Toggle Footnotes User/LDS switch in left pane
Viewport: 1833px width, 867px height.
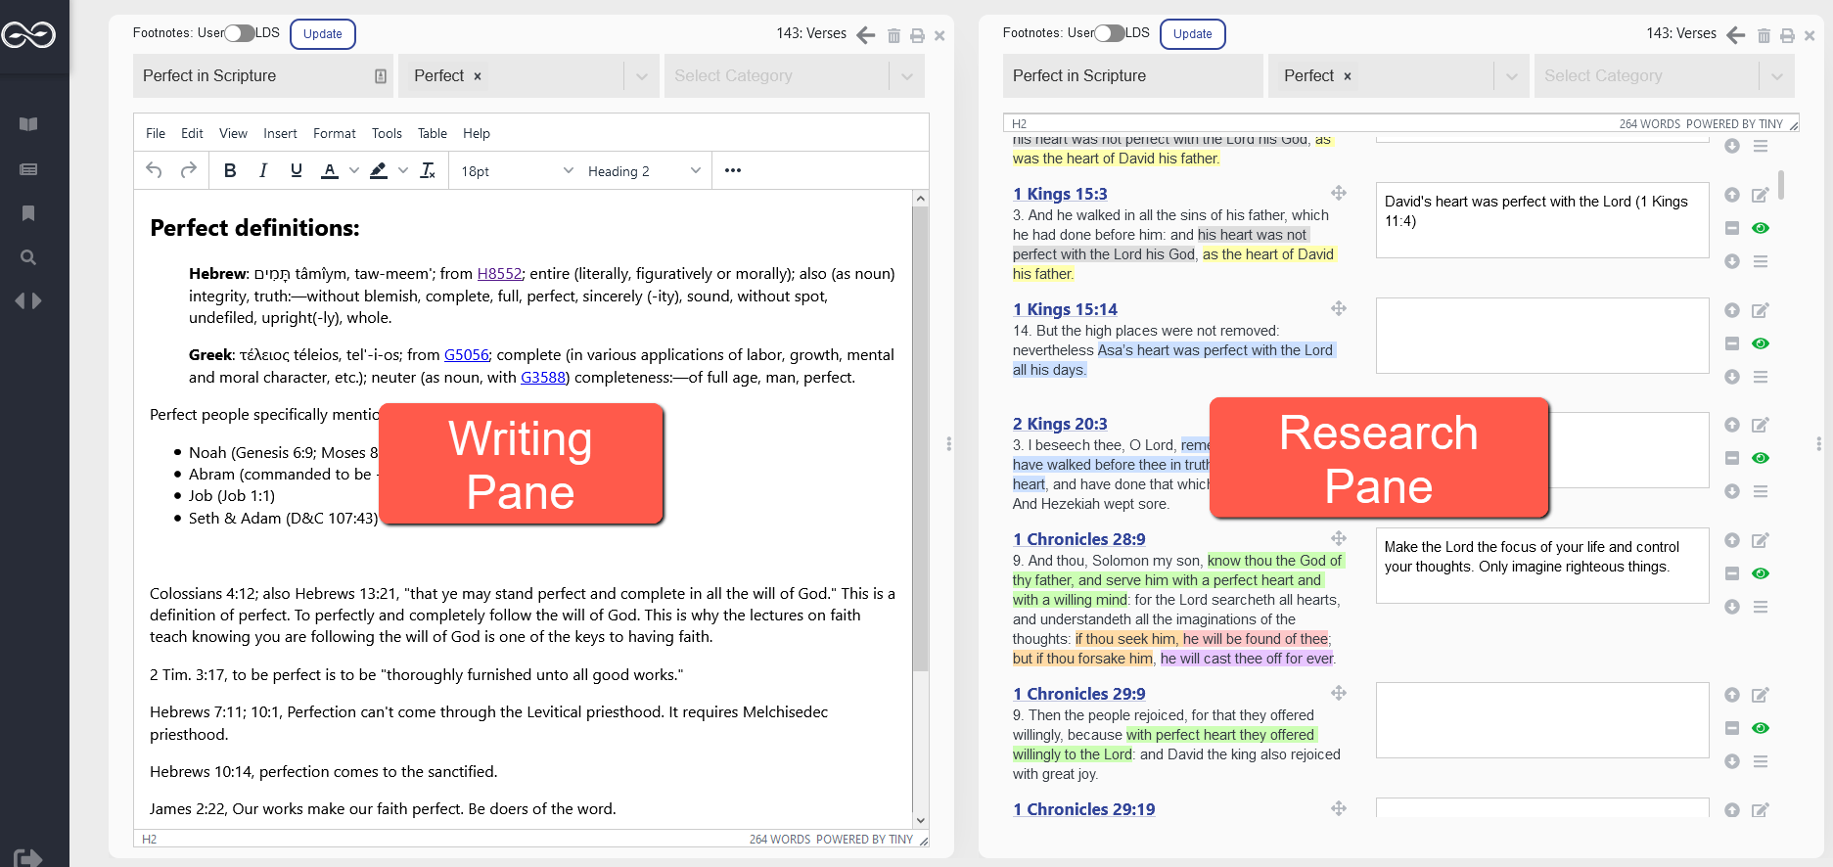point(240,33)
